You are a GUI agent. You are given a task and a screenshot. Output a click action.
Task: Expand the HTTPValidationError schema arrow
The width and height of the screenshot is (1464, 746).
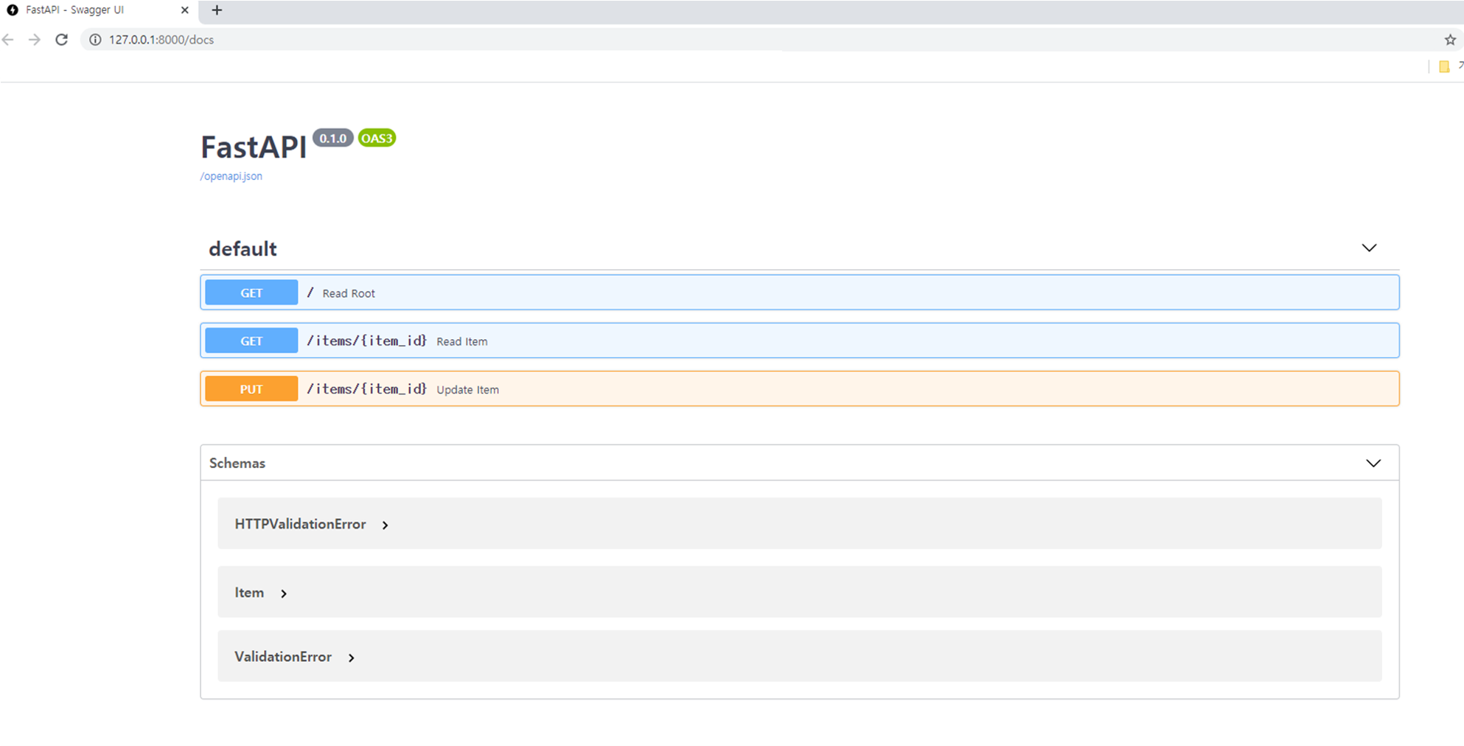click(385, 525)
